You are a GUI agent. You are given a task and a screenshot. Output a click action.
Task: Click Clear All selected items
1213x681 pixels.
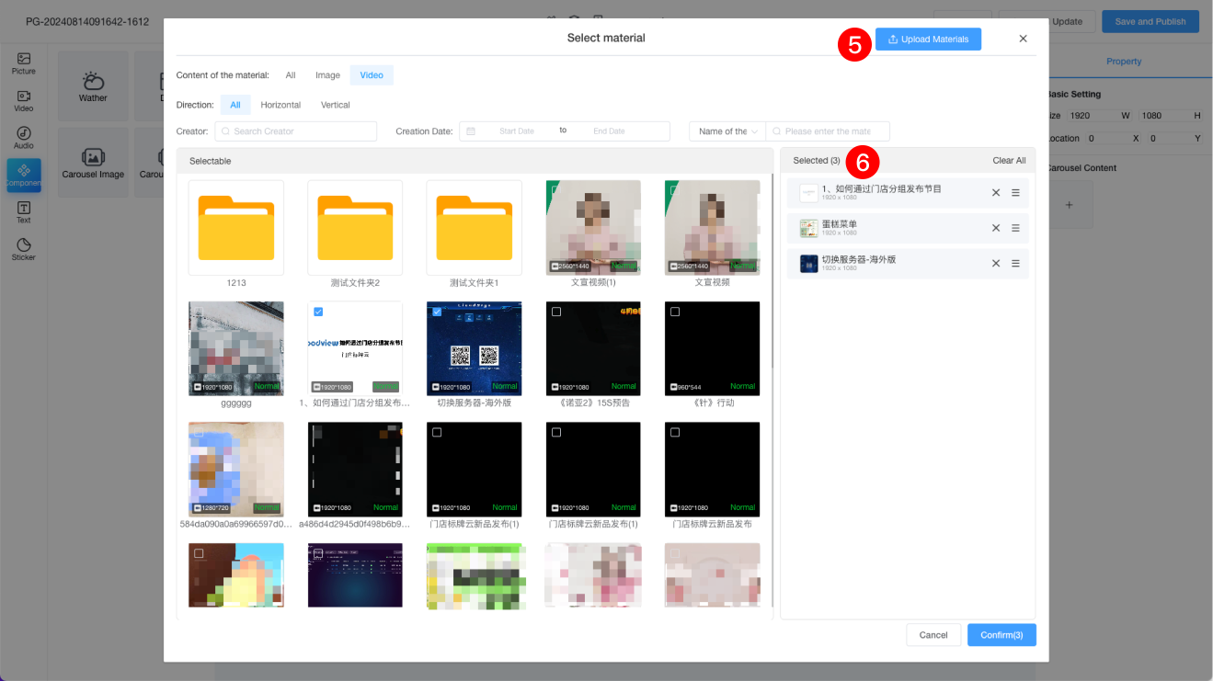coord(1009,161)
